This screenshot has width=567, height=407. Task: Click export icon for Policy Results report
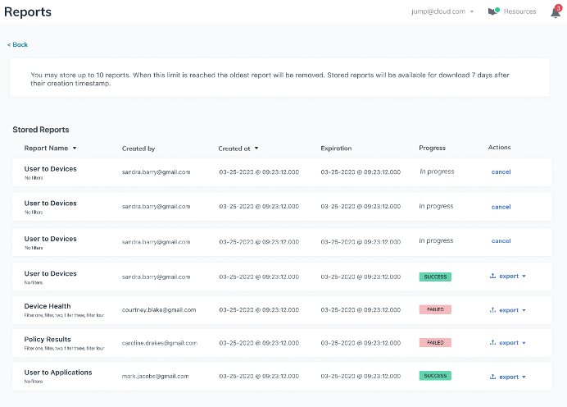tap(493, 343)
